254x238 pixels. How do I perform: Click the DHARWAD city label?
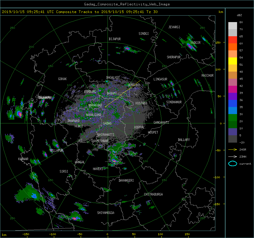pos(74,121)
